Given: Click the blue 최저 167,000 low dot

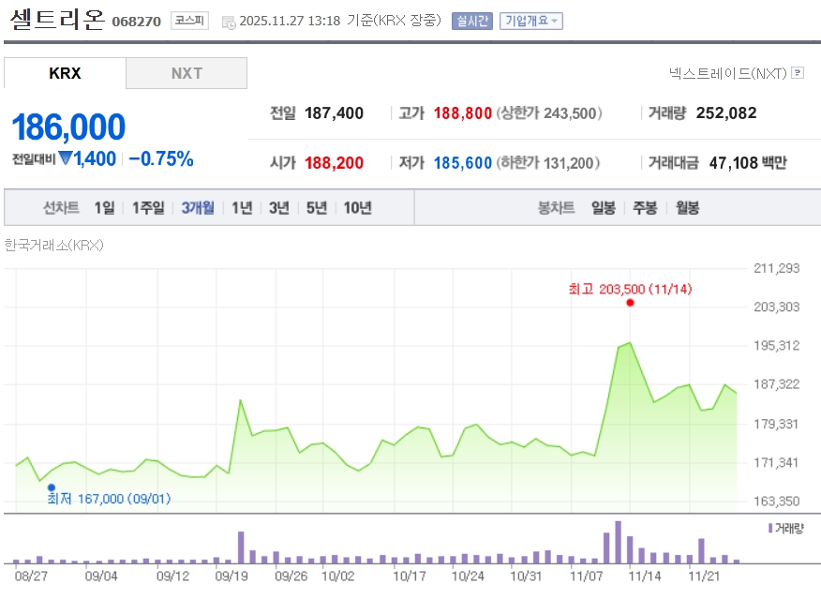Looking at the screenshot, I should point(52,487).
